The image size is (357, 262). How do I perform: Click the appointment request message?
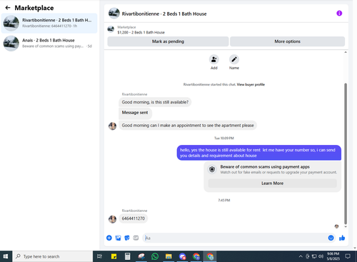188,126
